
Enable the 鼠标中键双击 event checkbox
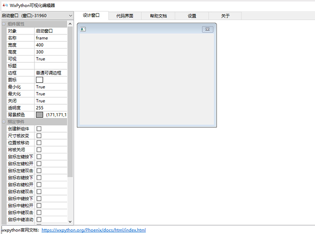tap(39, 212)
